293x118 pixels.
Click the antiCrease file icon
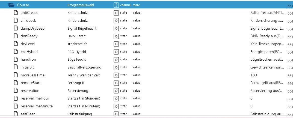[x=16, y=13]
